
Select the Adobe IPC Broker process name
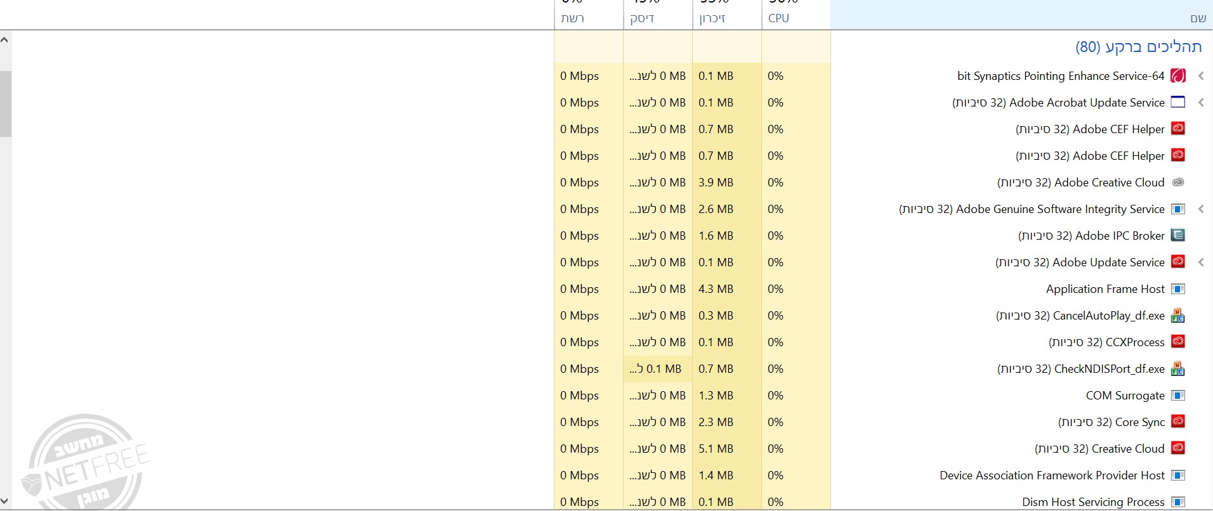tap(1091, 236)
